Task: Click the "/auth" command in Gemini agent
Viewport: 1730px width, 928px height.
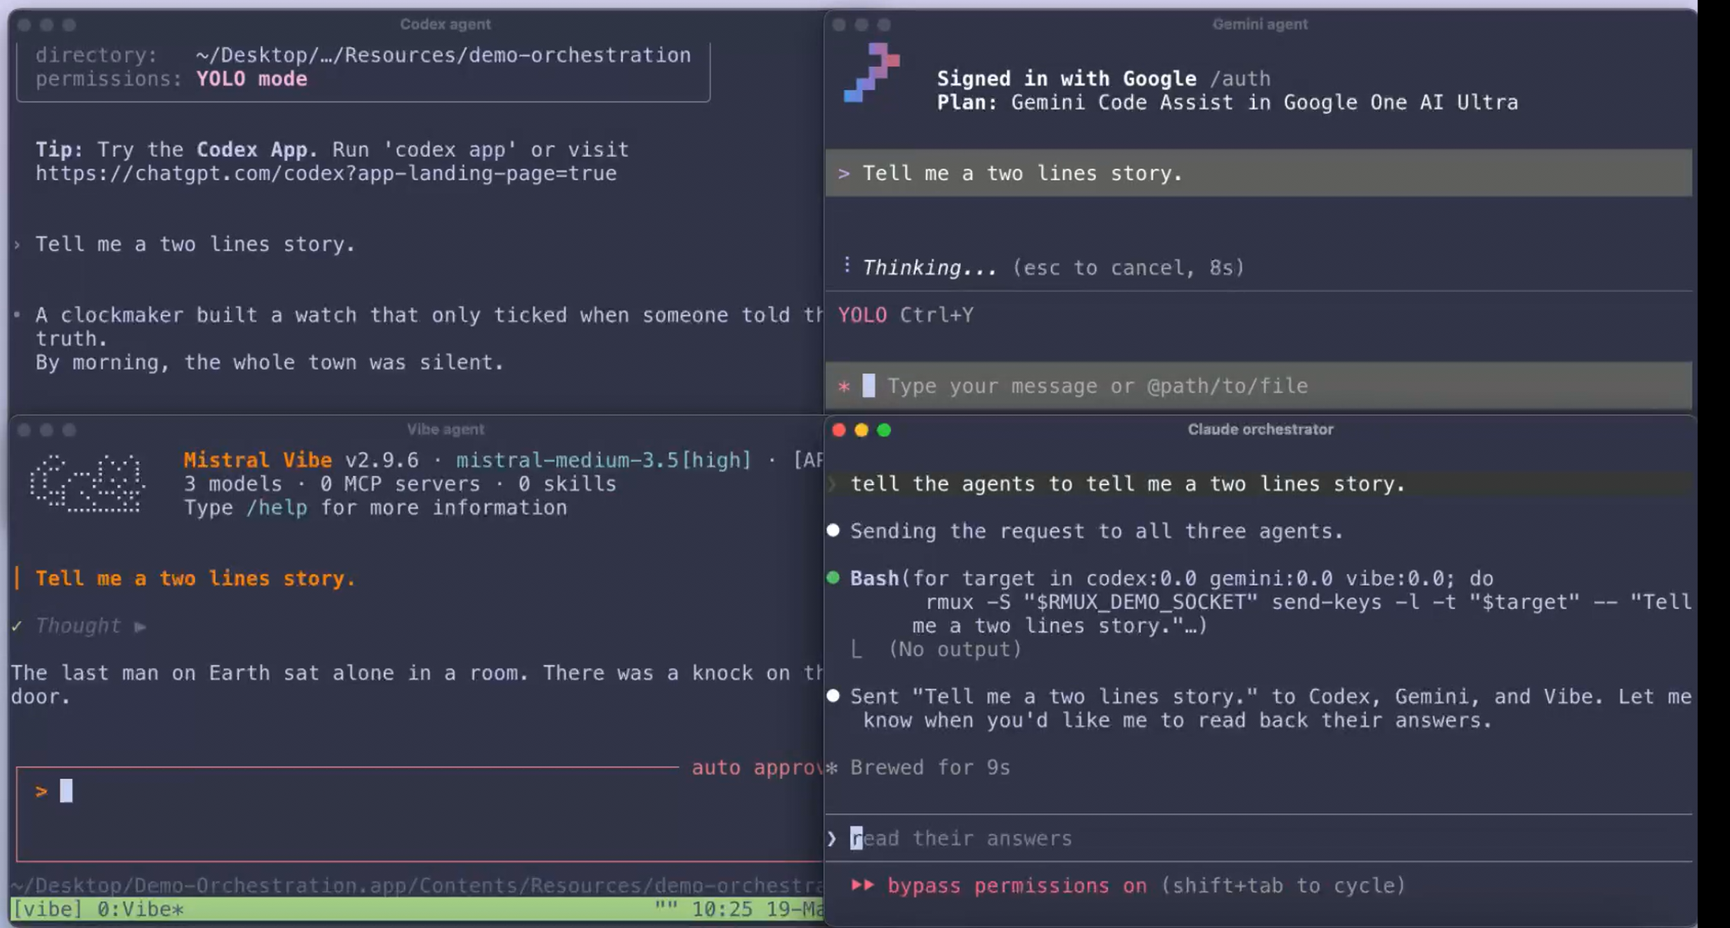Action: 1240,79
